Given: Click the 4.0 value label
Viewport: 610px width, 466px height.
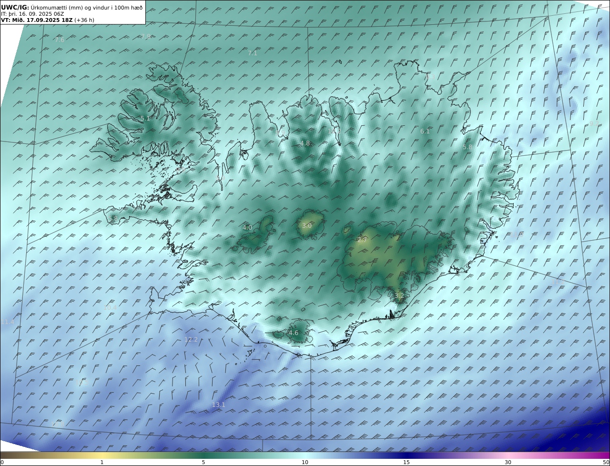Looking at the screenshot, I should point(247,228).
